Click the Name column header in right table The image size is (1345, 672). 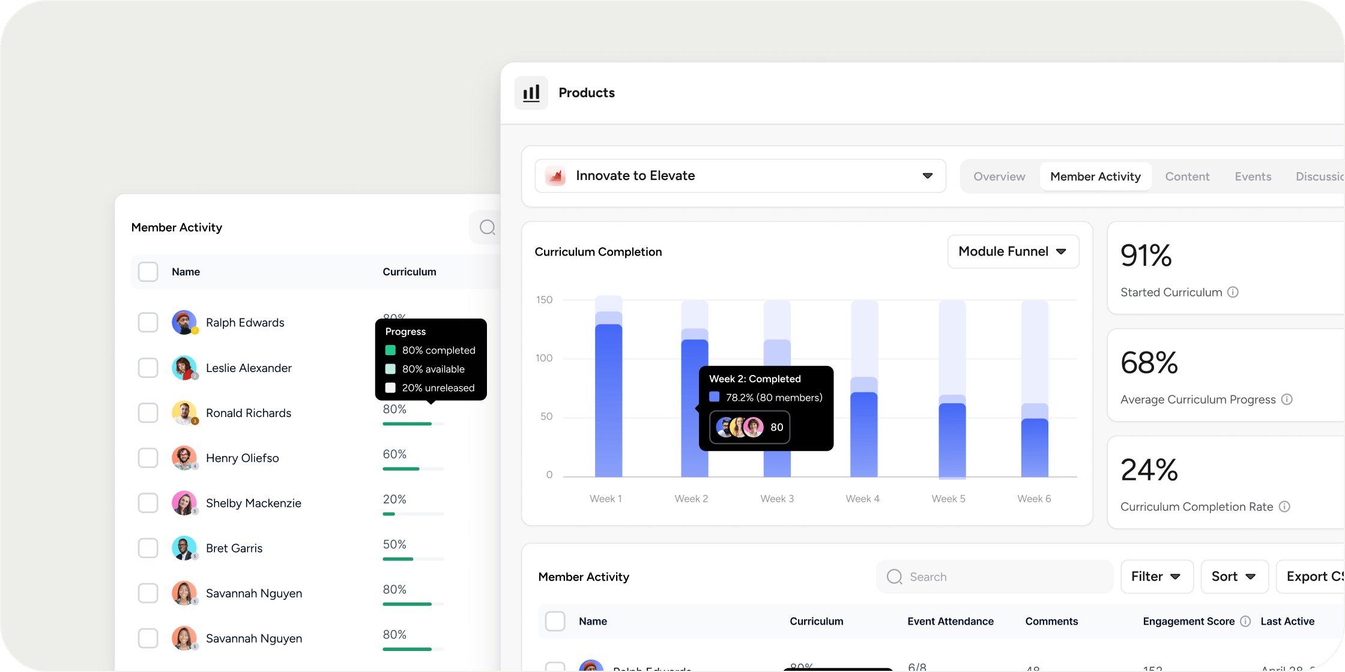coord(593,622)
